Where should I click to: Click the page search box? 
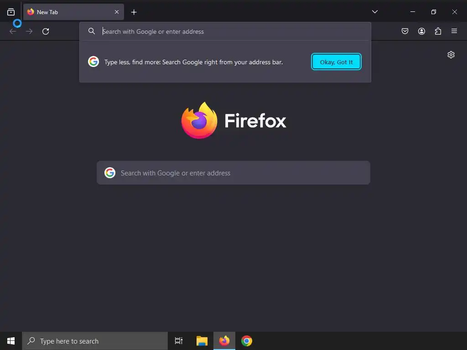pos(233,173)
